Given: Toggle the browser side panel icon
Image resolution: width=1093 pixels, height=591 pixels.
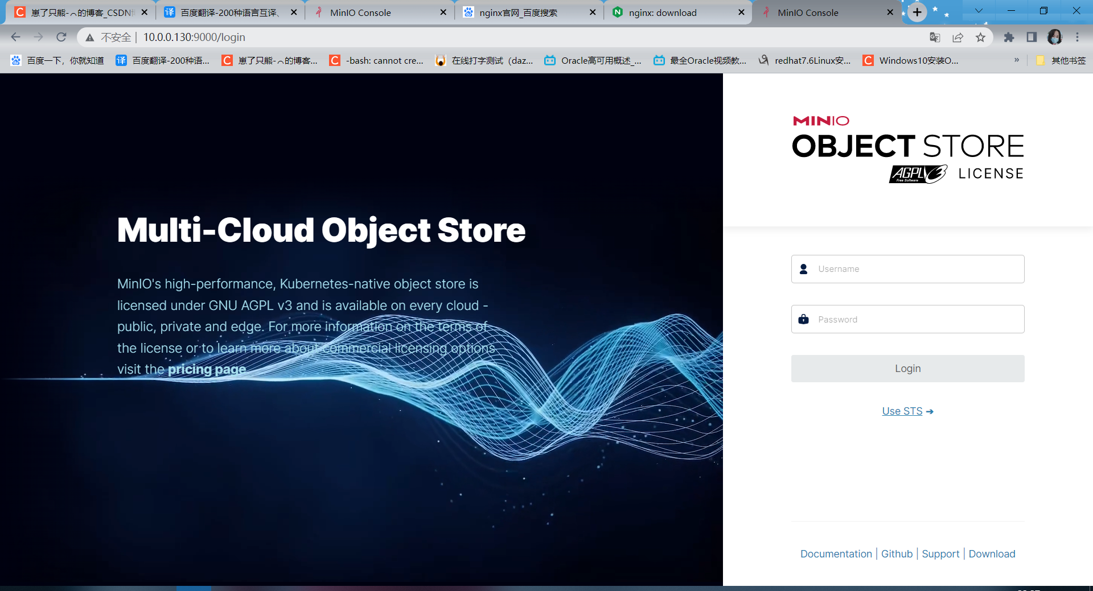Looking at the screenshot, I should click(1032, 37).
